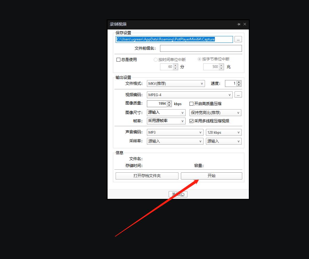Increase the 60 分 time value
This screenshot has width=309, height=259.
(175, 65)
